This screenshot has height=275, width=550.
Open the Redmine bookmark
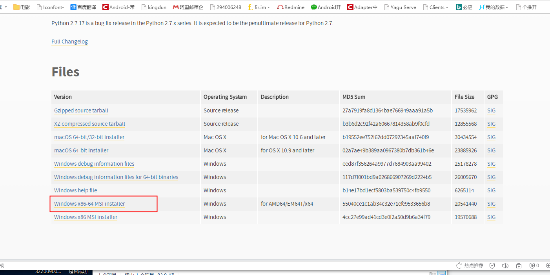click(291, 7)
